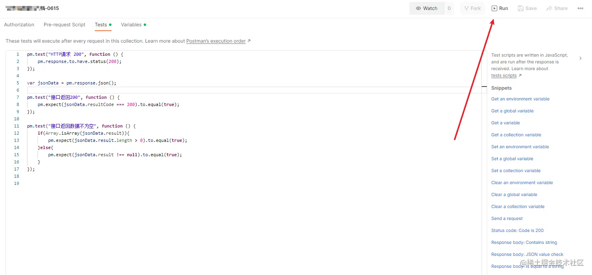Click line number 11 in gutter

16,126
